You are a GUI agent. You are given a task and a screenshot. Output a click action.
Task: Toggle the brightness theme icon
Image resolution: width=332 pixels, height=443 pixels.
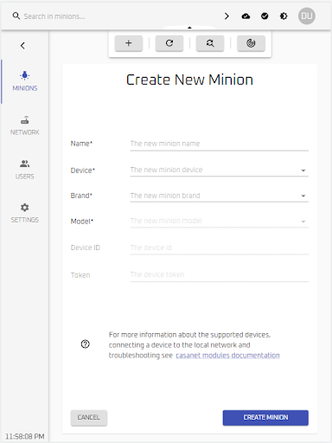pyautogui.click(x=284, y=16)
